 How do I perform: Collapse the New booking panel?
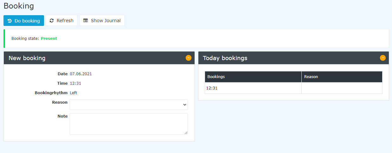coord(189,58)
